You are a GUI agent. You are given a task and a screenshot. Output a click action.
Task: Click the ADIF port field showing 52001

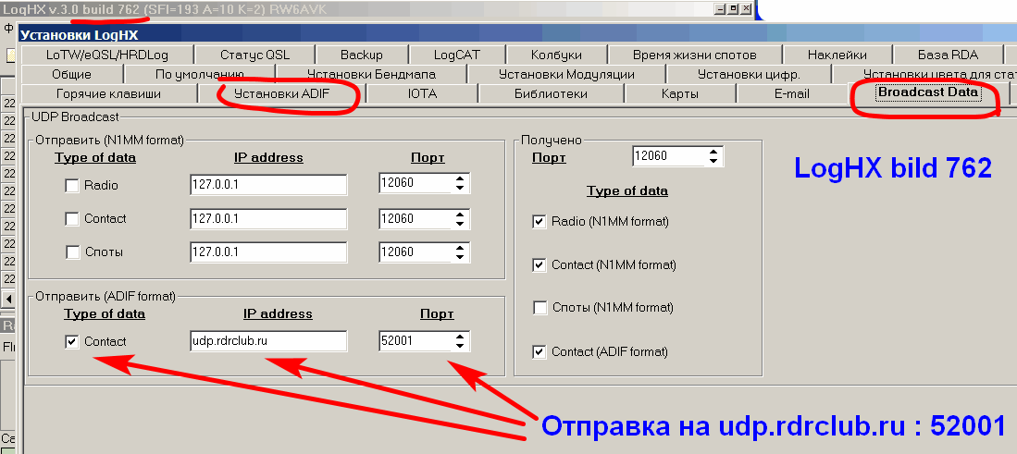tap(415, 341)
